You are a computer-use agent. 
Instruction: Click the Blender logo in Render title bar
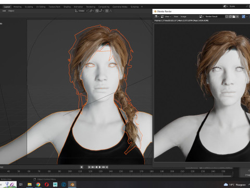click(x=155, y=11)
